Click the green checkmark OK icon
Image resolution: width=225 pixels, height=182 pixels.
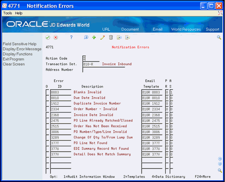pos(48,38)
